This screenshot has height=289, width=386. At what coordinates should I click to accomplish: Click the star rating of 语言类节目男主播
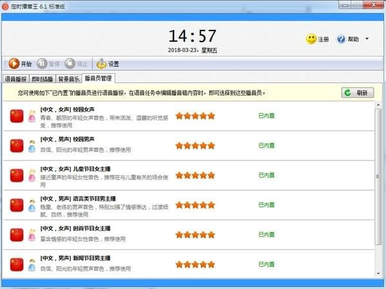coord(195,205)
